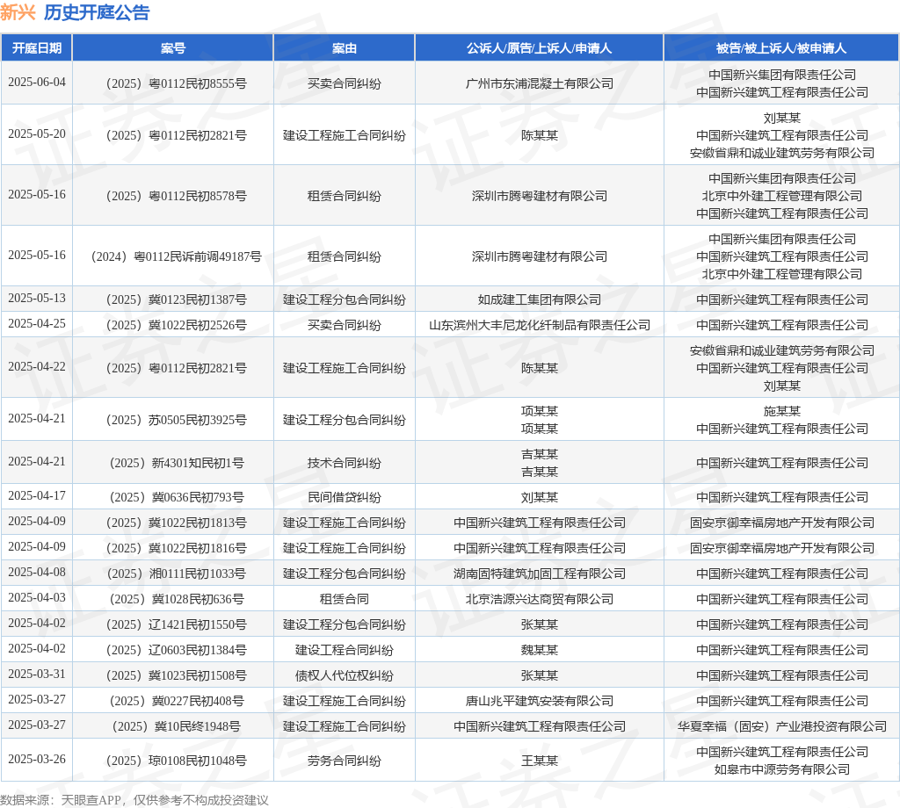Select date cell 2025-06-04

pos(37,82)
